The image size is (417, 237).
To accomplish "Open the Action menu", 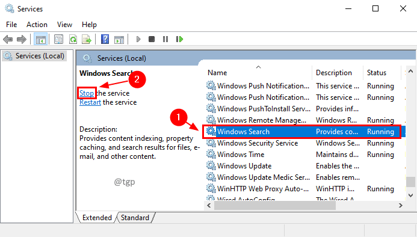I will click(x=37, y=25).
